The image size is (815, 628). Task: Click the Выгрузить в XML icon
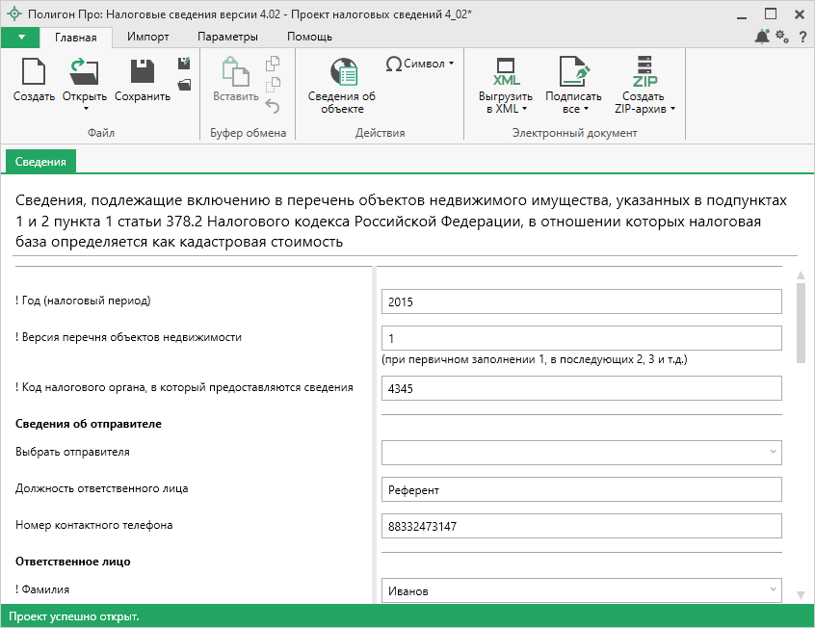506,72
